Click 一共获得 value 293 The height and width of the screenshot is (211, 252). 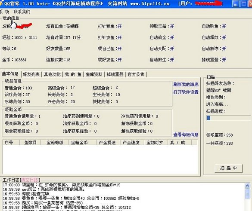[x=230, y=144]
